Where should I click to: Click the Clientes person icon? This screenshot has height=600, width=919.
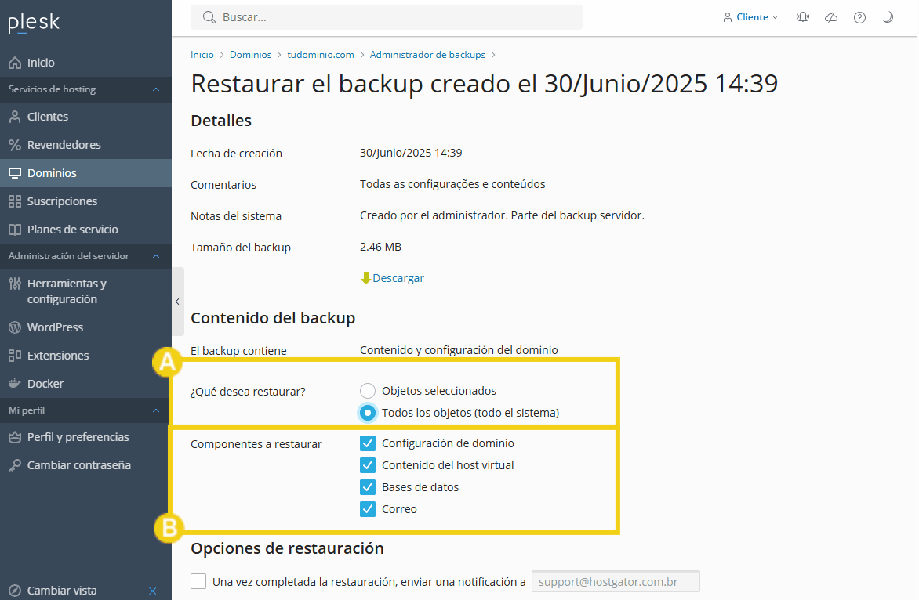coord(15,117)
